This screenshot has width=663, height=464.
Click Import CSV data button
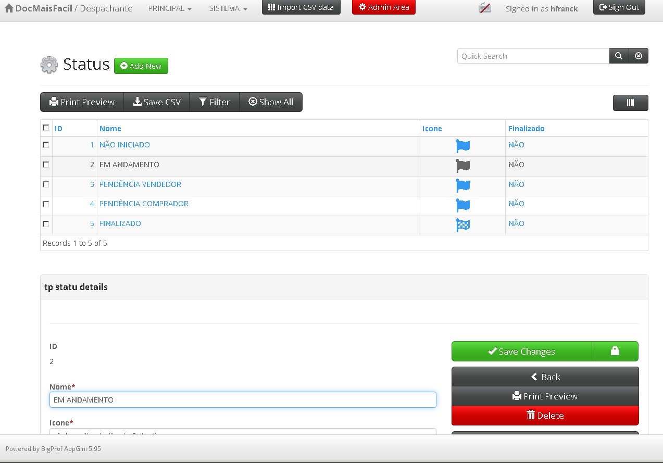click(301, 7)
